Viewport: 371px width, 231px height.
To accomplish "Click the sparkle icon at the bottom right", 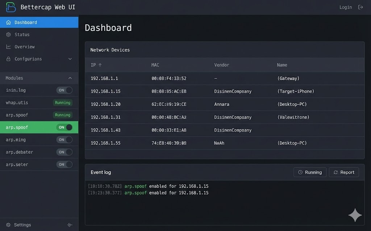I will coord(355,215).
